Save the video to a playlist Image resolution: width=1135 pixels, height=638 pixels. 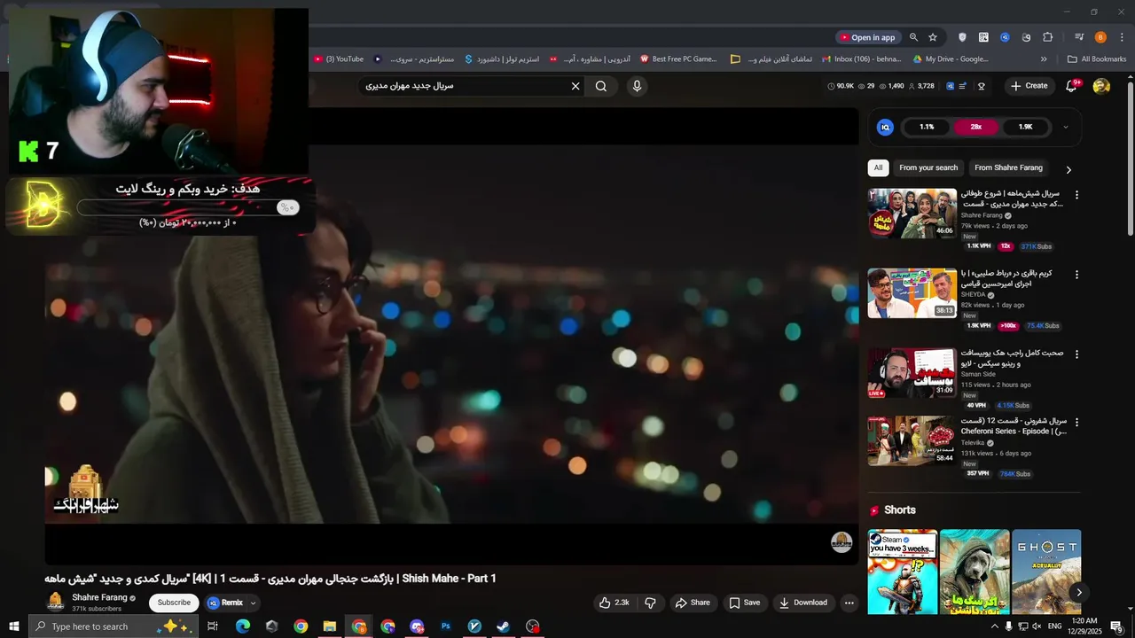point(745,603)
